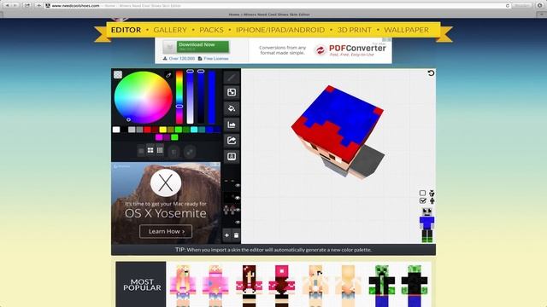The image size is (547, 307).
Task: Click the Learn How button in Yosemite ad
Action: coord(166,231)
